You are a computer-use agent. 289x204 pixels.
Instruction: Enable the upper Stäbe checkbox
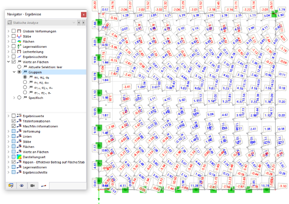[x=13, y=36]
